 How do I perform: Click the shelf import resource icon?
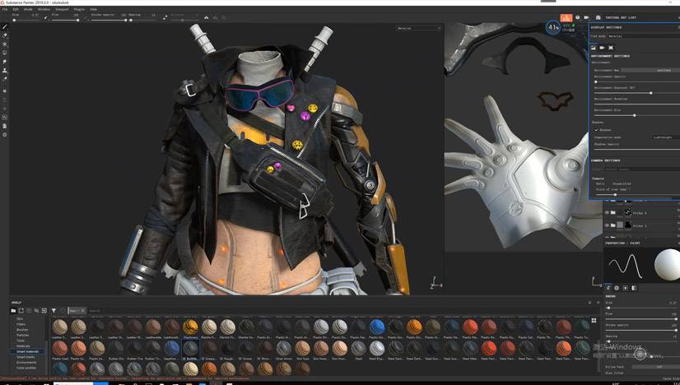44,310
